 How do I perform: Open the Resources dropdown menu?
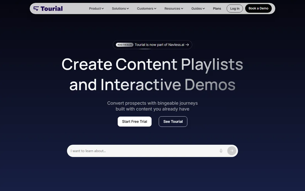point(174,9)
